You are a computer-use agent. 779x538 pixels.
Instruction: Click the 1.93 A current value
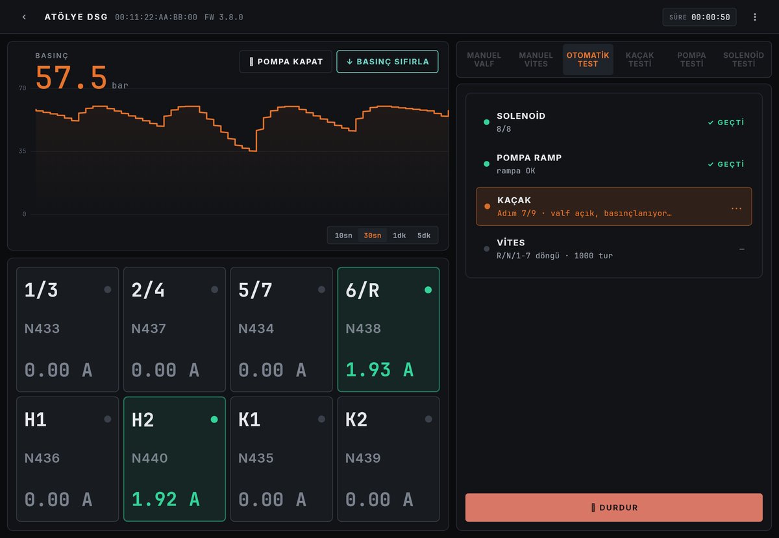(379, 369)
